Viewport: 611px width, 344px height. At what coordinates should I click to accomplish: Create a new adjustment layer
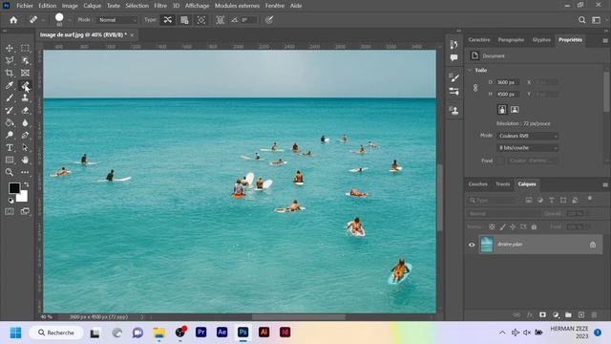tap(556, 314)
